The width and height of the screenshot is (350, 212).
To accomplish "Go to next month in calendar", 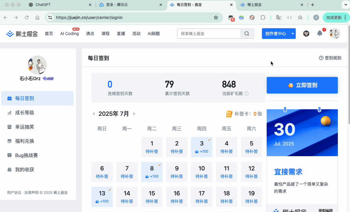I will [x=134, y=114].
